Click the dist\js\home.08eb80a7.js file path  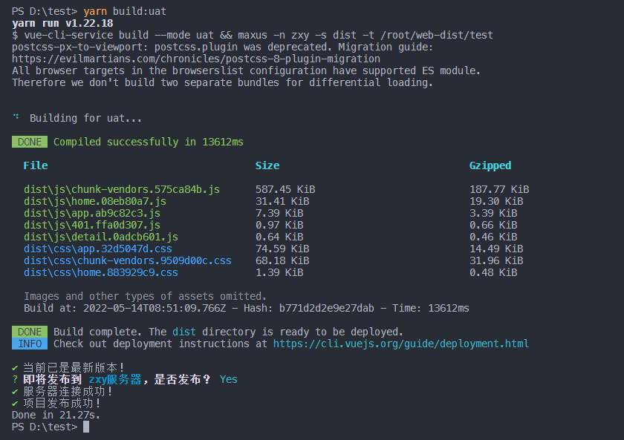click(95, 201)
